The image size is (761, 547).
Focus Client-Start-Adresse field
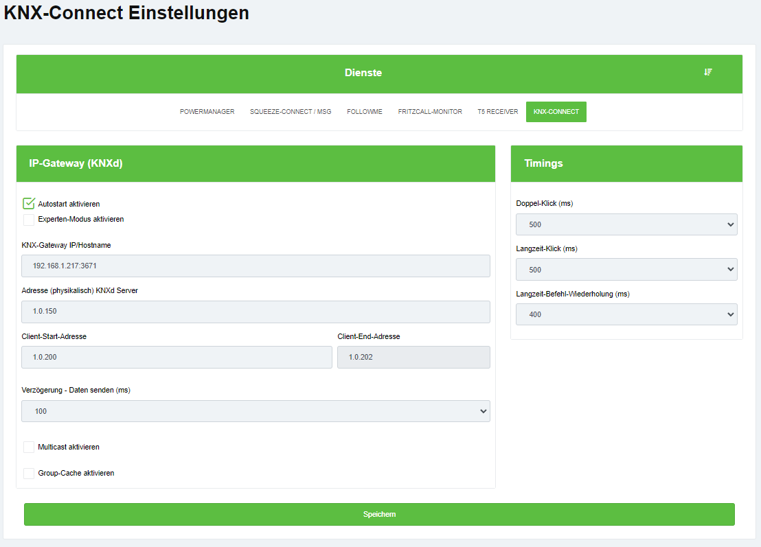point(177,357)
